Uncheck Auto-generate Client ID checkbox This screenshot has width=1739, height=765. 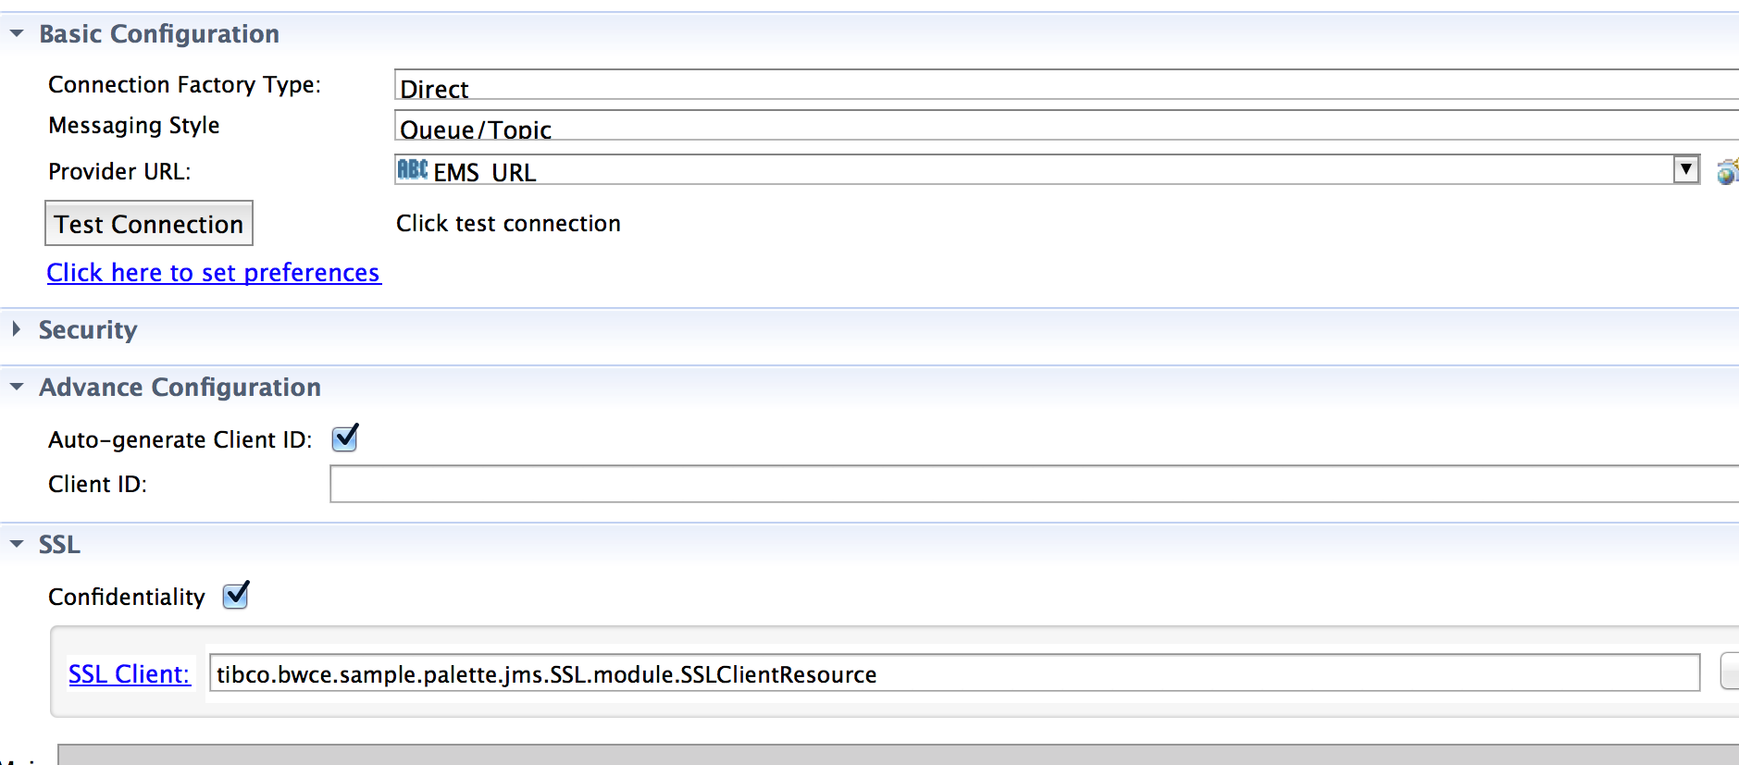pyautogui.click(x=345, y=438)
